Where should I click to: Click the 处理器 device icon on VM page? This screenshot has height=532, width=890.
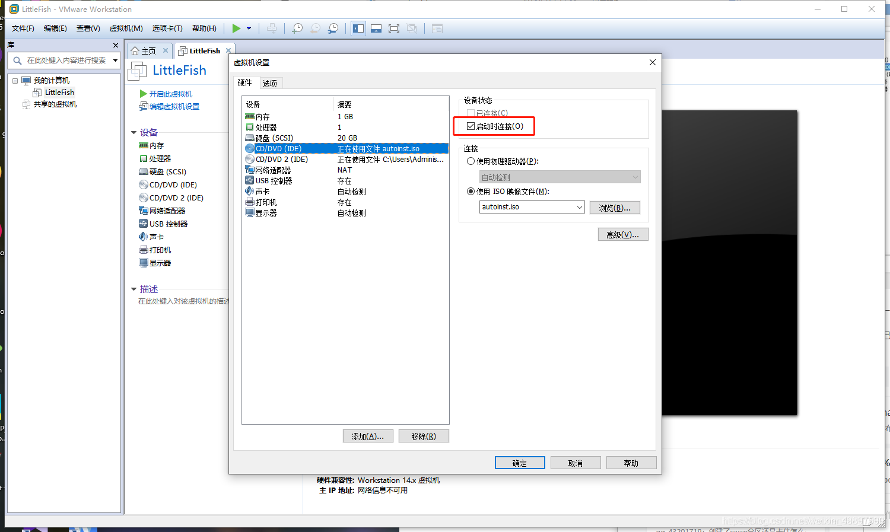pos(144,159)
